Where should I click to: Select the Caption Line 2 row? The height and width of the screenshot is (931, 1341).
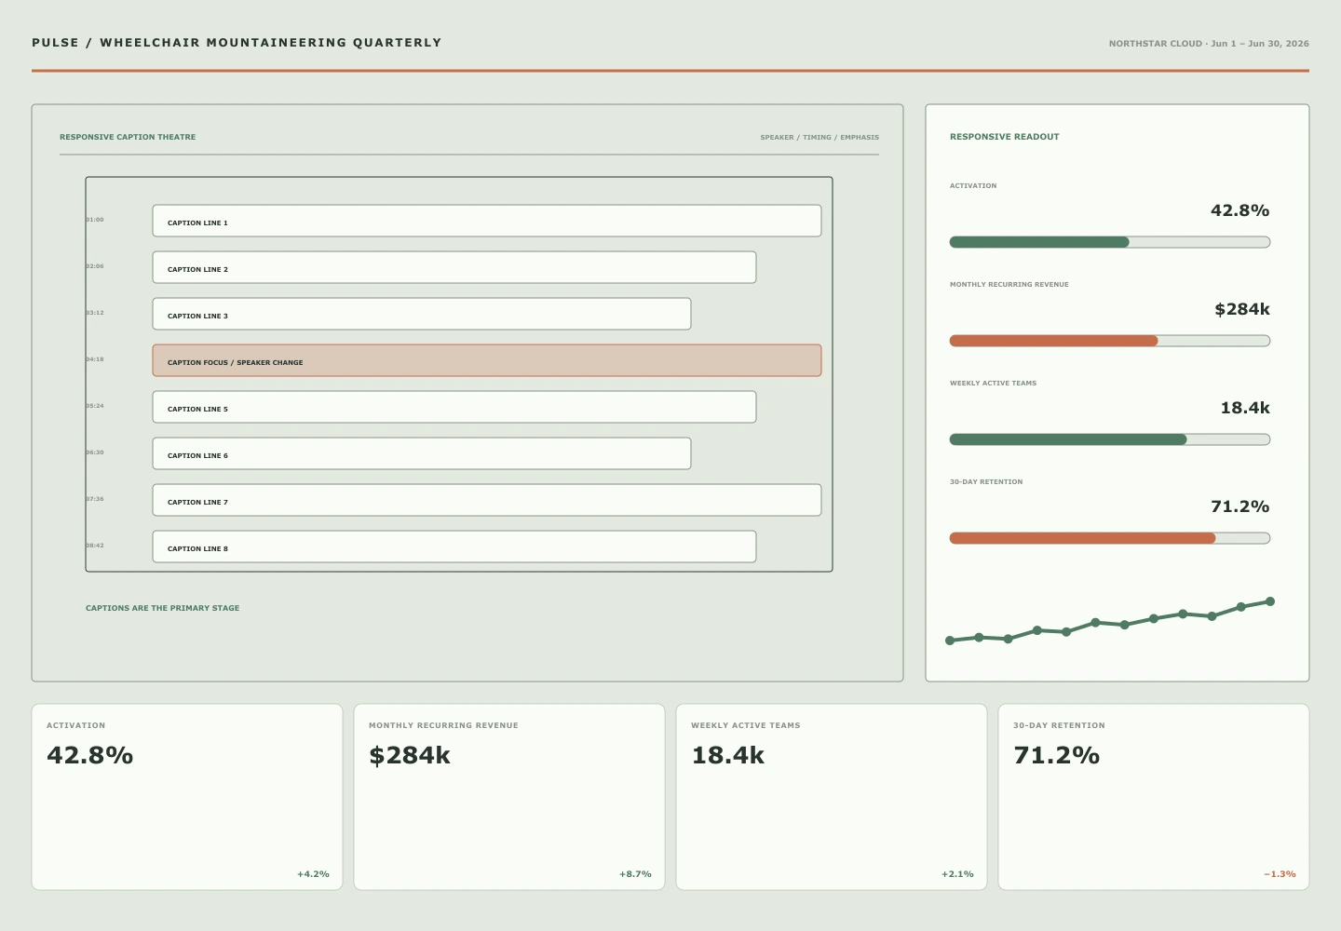point(454,267)
